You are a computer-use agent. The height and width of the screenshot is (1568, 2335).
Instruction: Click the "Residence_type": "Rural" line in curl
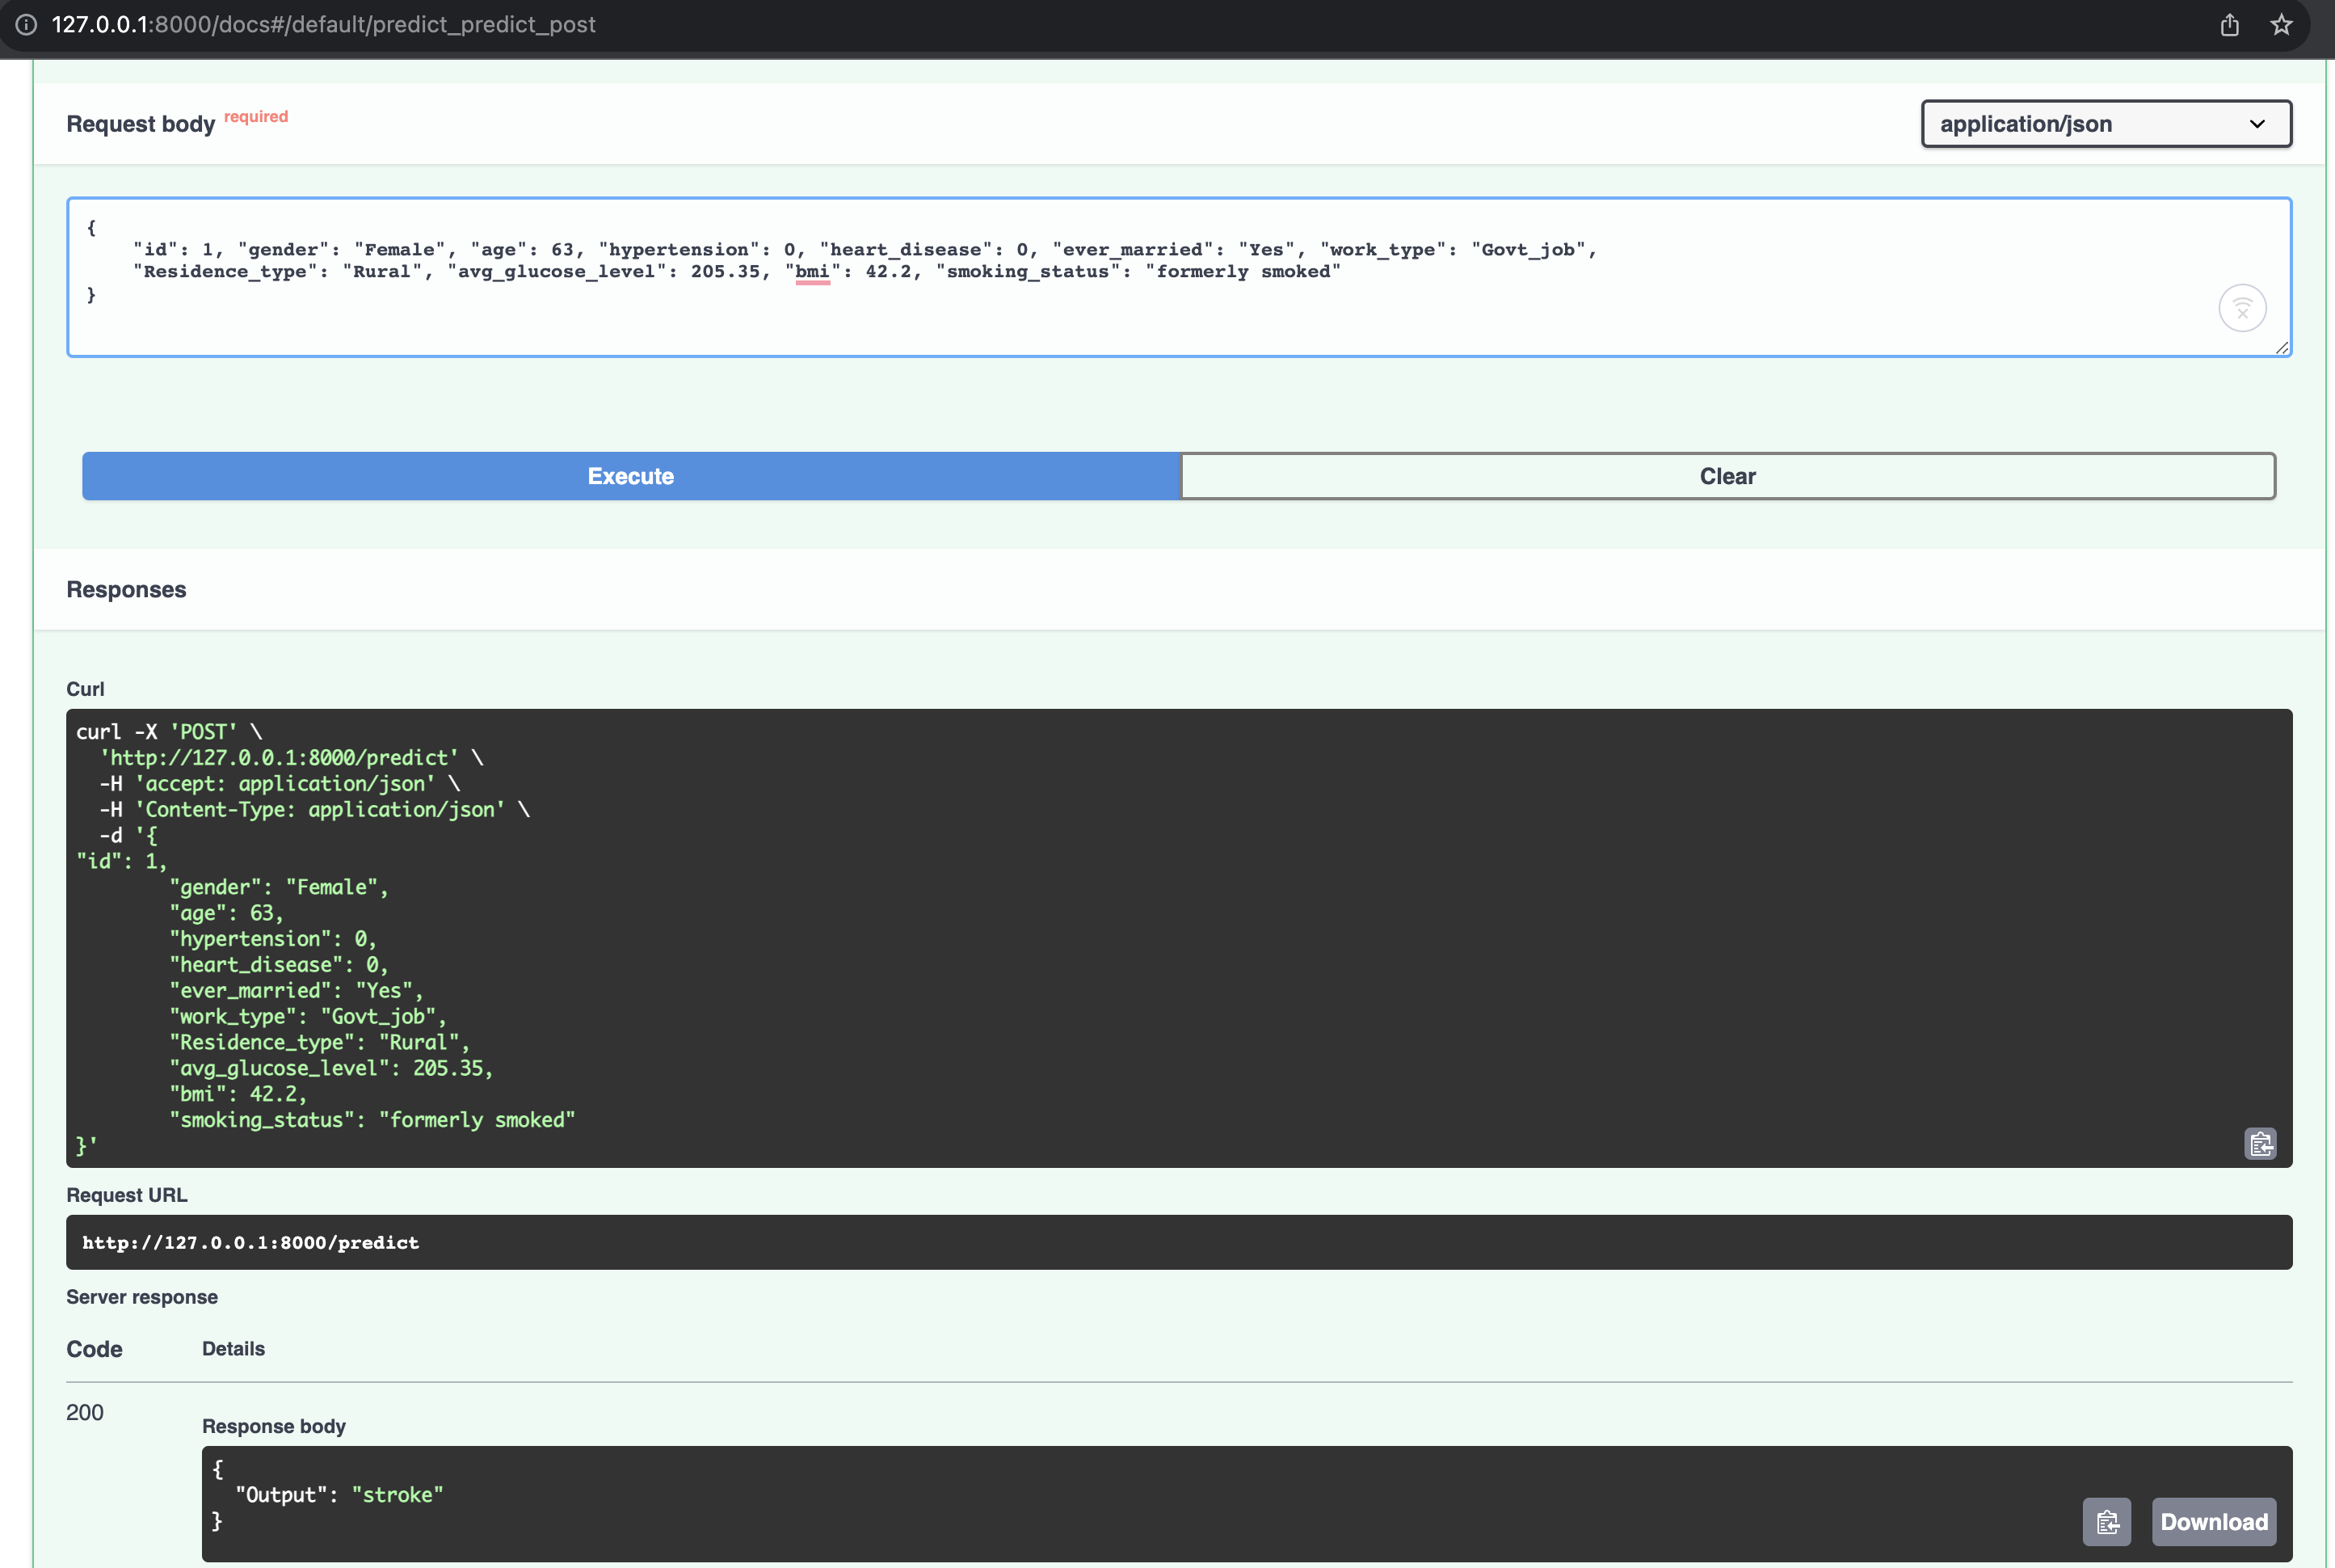(319, 1042)
